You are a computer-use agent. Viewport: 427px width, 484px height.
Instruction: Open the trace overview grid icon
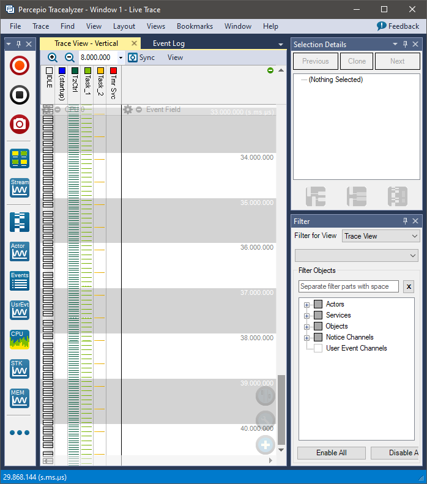pyautogui.click(x=20, y=158)
